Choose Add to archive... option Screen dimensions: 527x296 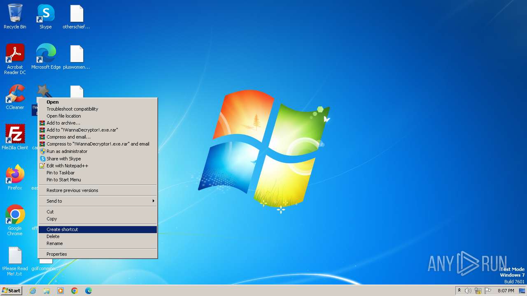[98, 123]
